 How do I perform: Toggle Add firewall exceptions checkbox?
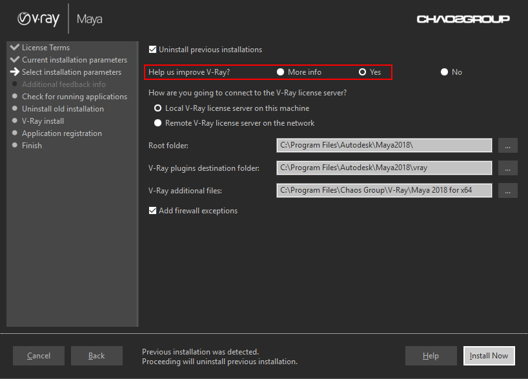click(152, 211)
